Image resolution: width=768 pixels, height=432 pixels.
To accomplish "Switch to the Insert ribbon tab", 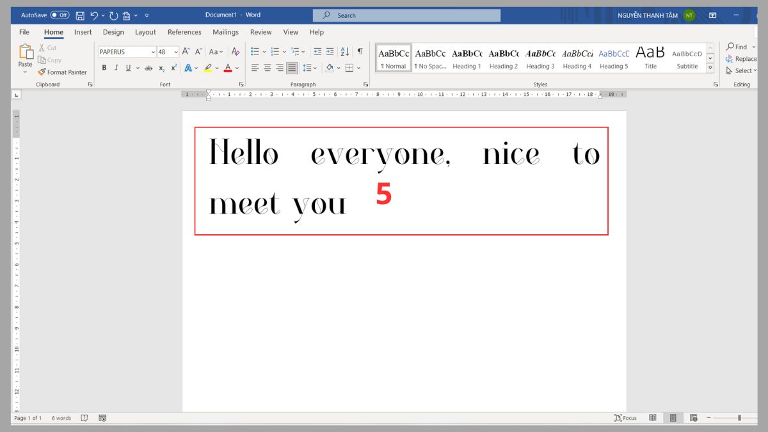I will [x=83, y=32].
